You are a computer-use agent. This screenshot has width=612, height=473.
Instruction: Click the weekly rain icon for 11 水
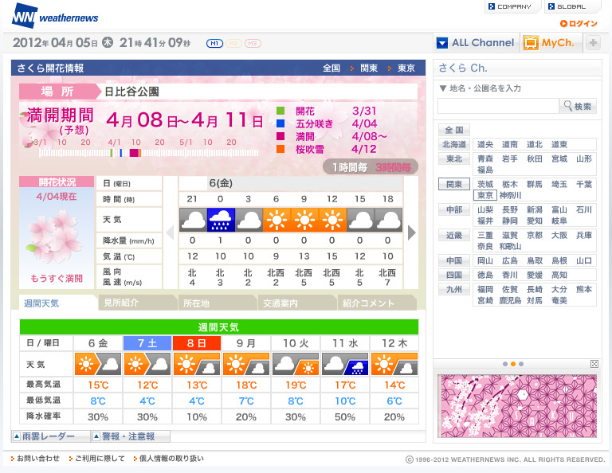[345, 364]
